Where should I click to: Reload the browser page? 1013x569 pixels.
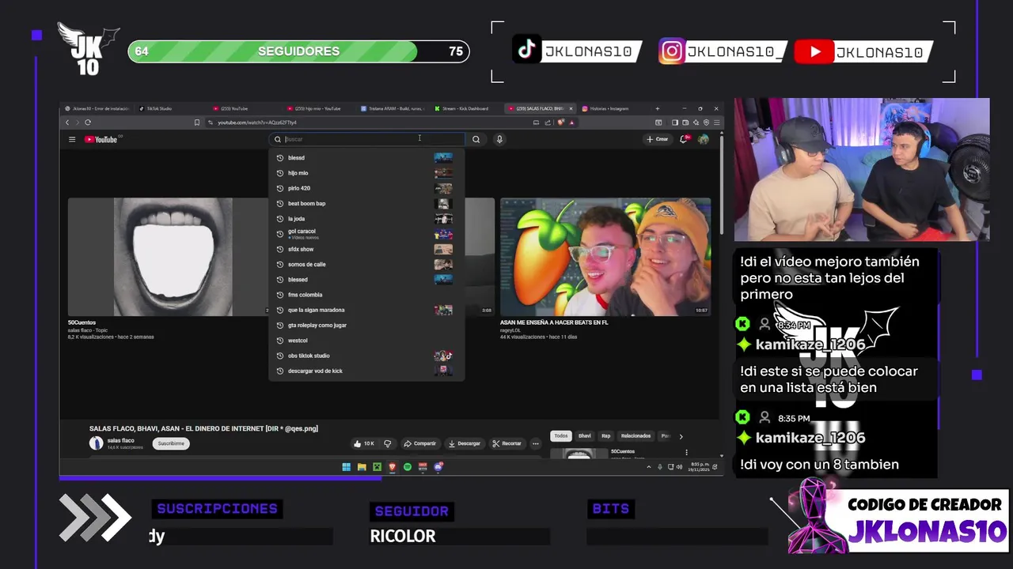(x=88, y=122)
